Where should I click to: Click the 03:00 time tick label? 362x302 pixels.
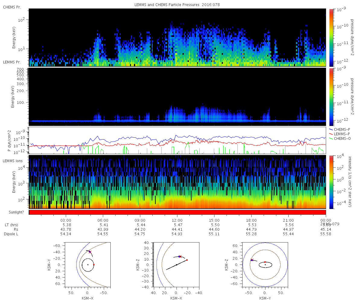coord(66,220)
